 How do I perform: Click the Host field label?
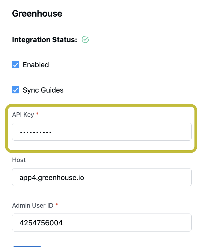(19, 160)
